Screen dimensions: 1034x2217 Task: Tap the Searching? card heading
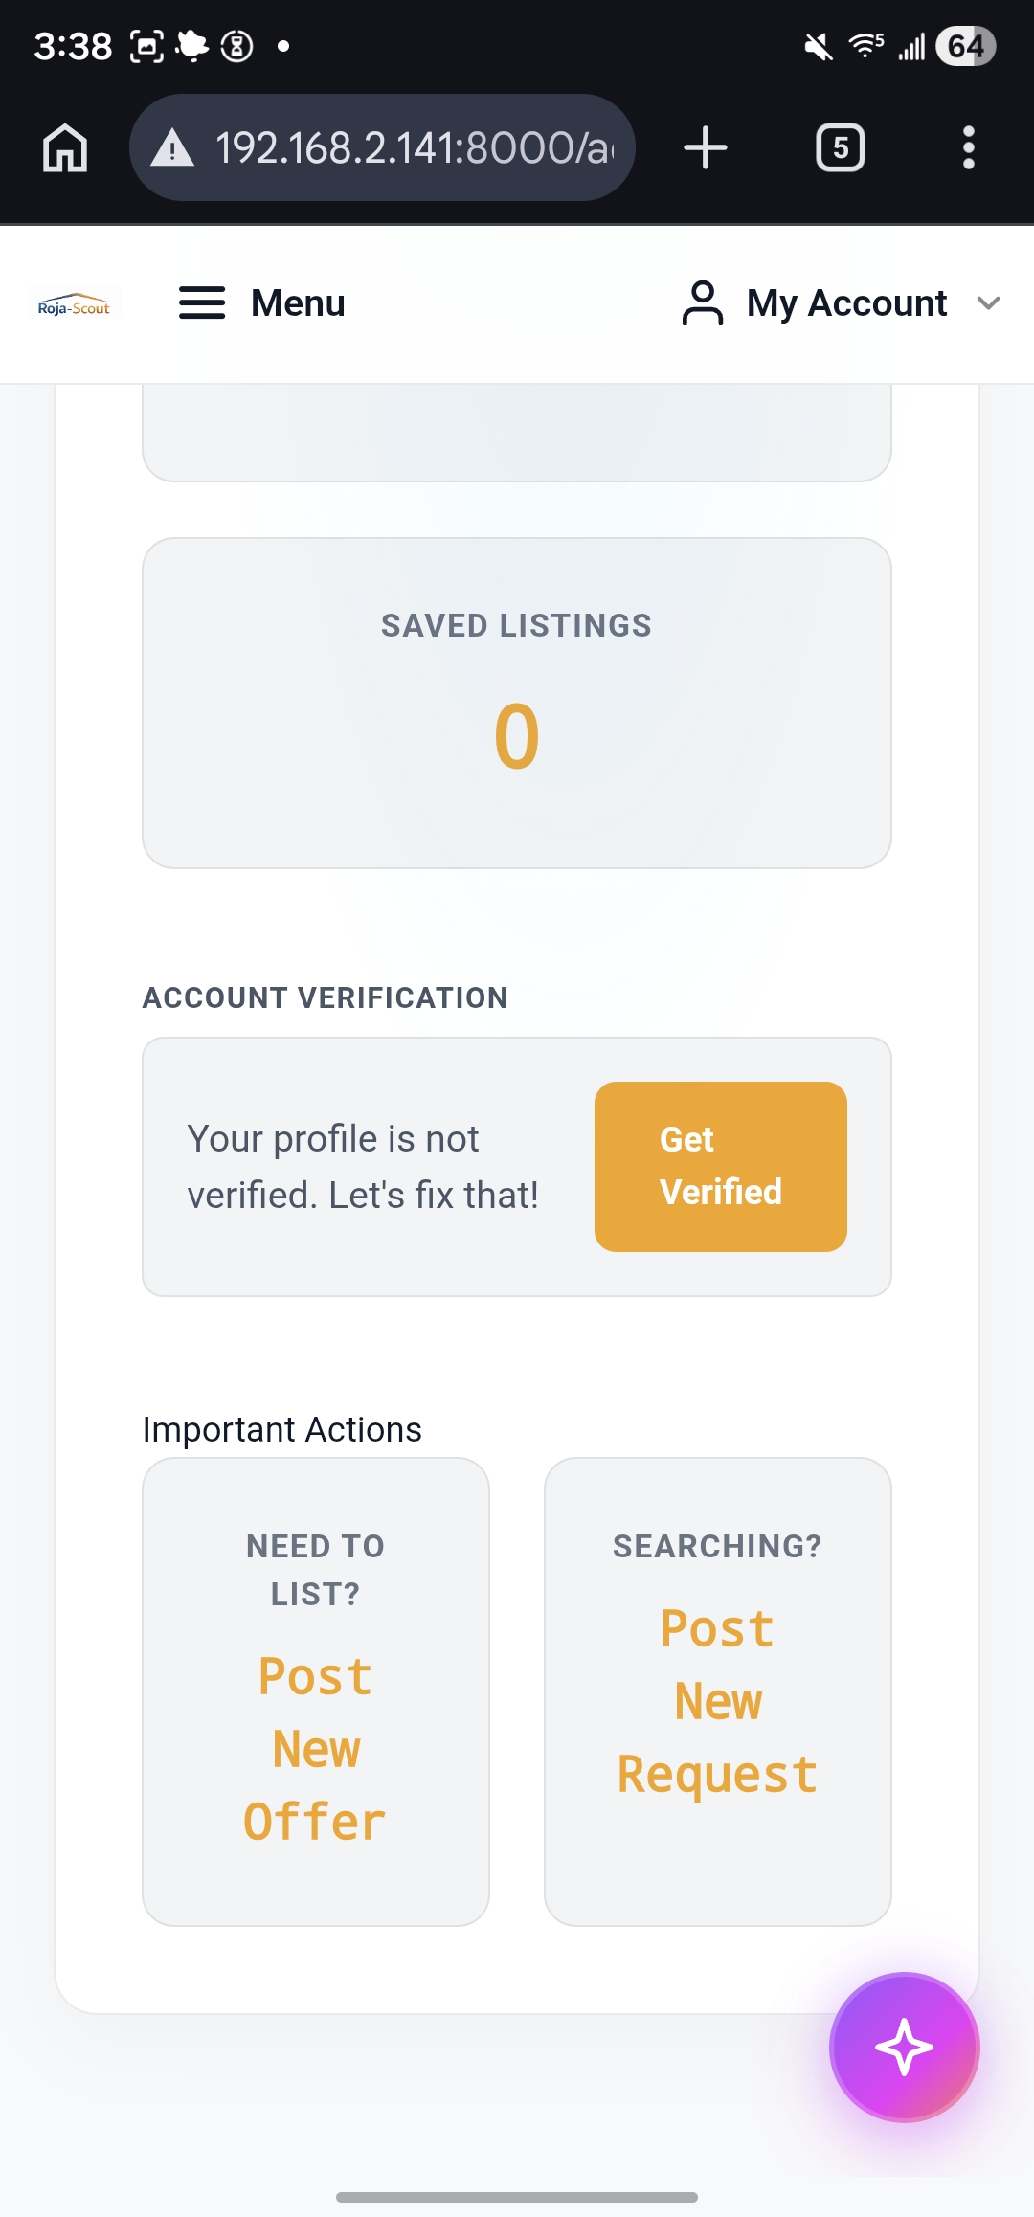(x=717, y=1546)
